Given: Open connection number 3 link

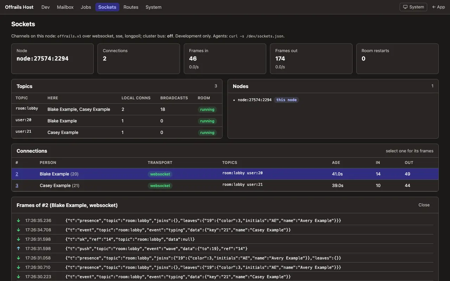Looking at the screenshot, I should click(17, 185).
